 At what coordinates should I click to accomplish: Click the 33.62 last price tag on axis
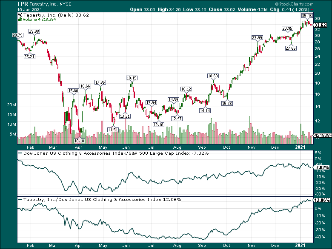point(320,25)
